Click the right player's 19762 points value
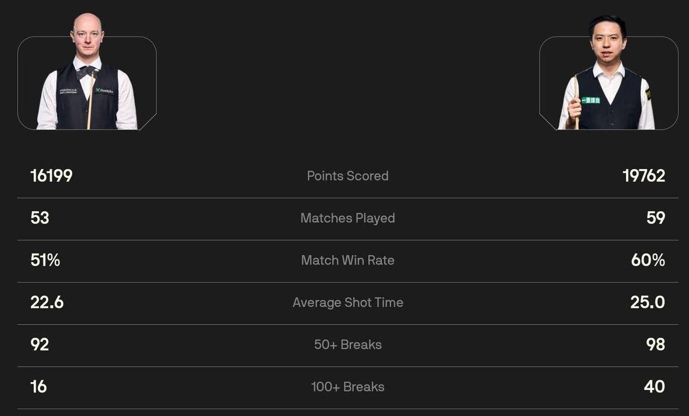The image size is (689, 416). click(x=644, y=176)
